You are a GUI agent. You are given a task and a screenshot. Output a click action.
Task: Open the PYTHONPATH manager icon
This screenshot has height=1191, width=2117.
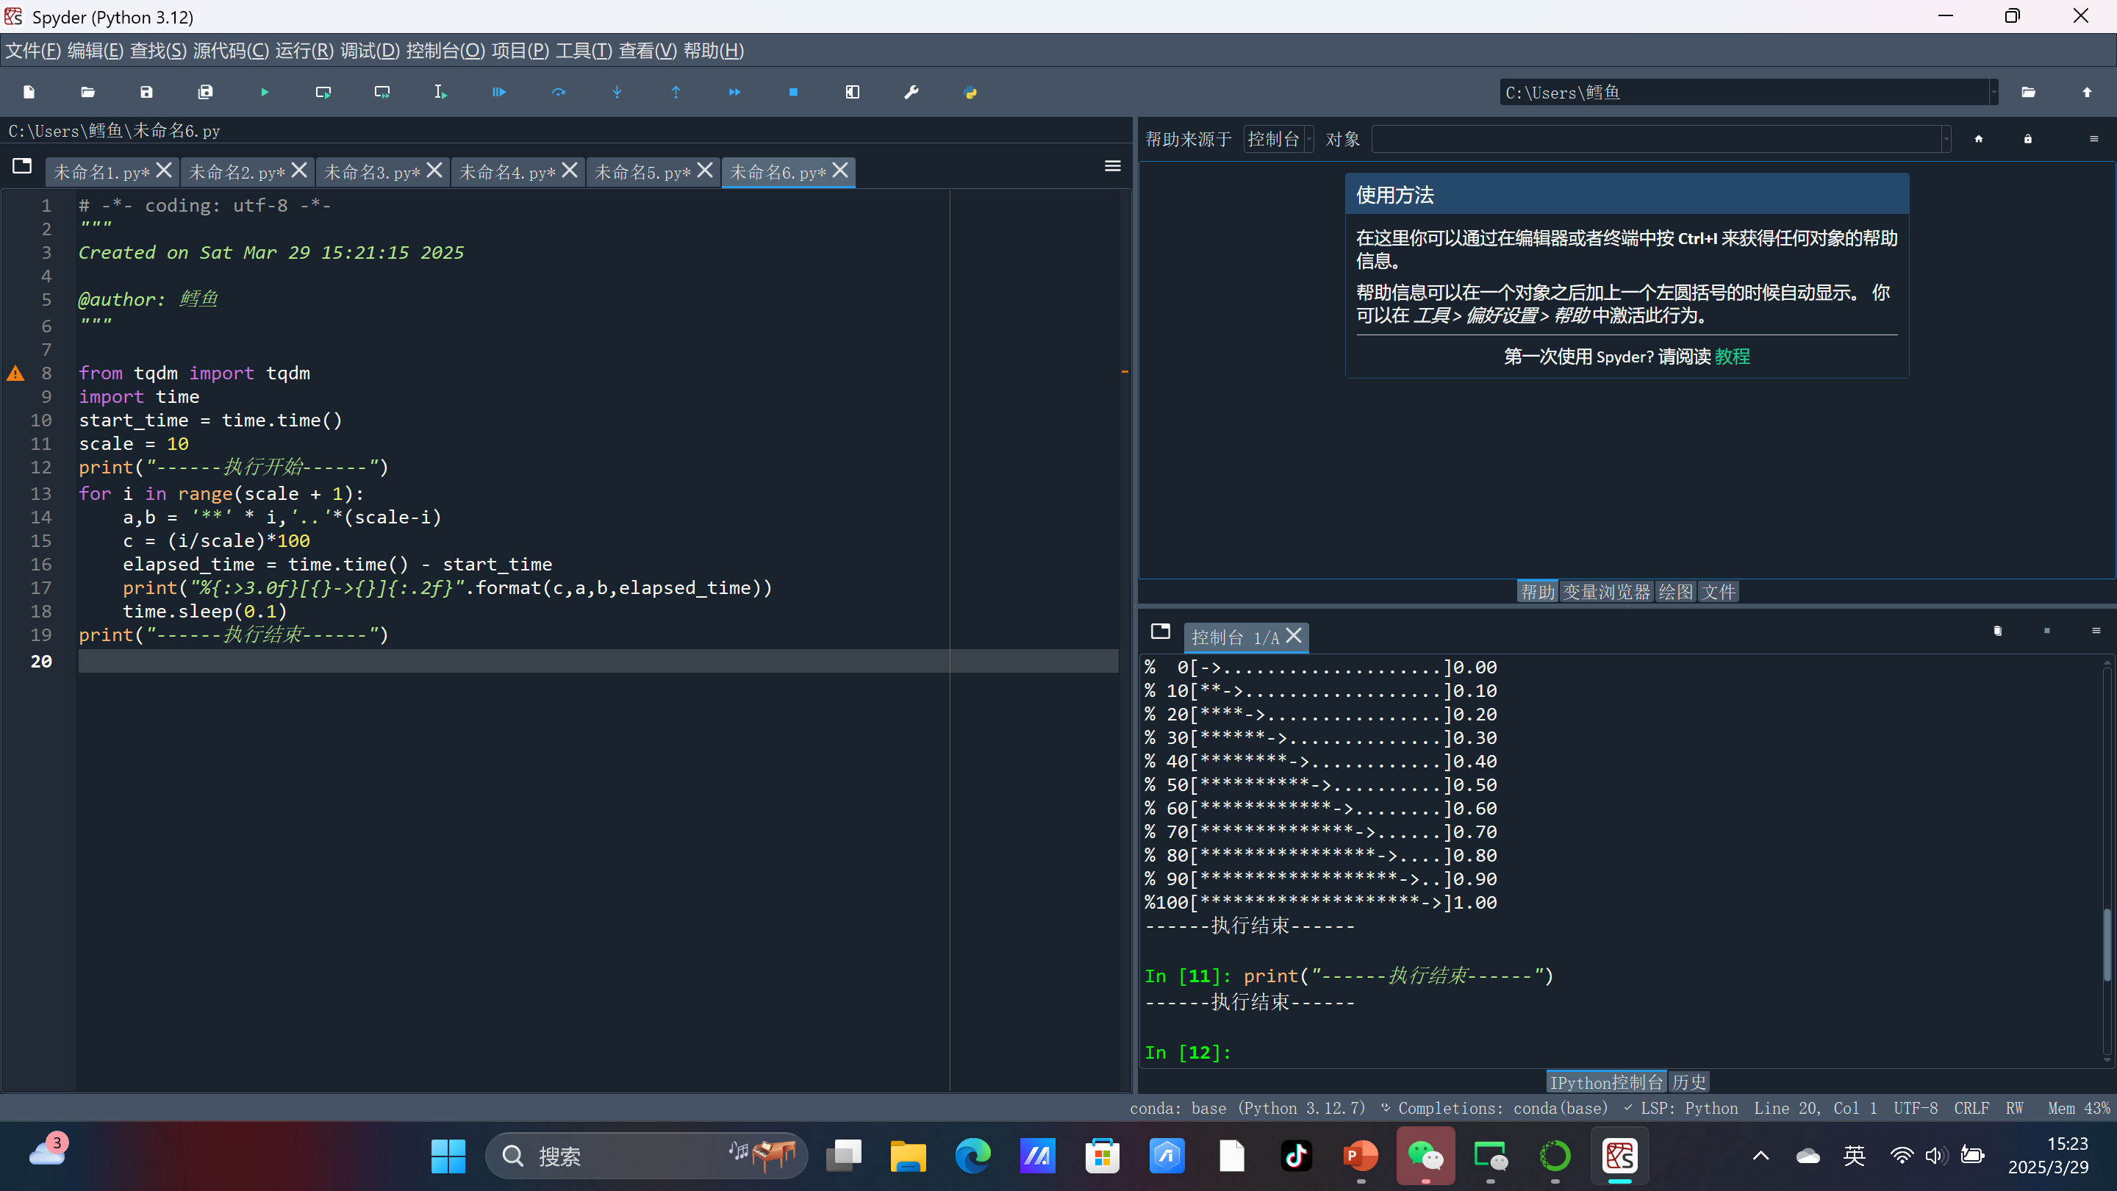970,92
